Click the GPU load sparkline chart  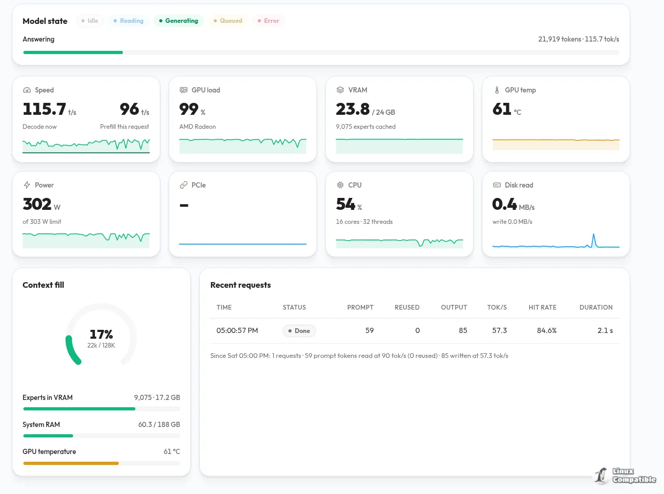(x=243, y=145)
